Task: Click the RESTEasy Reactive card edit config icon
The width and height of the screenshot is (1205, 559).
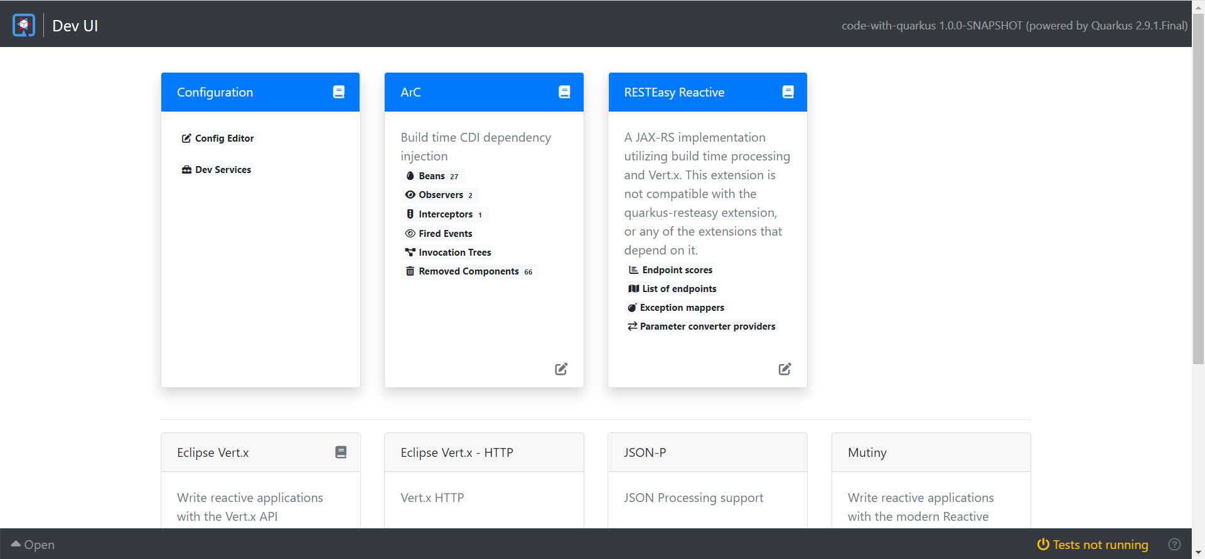Action: pos(785,369)
